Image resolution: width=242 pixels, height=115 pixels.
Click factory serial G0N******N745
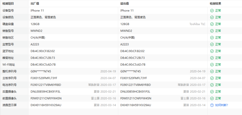click(41, 71)
